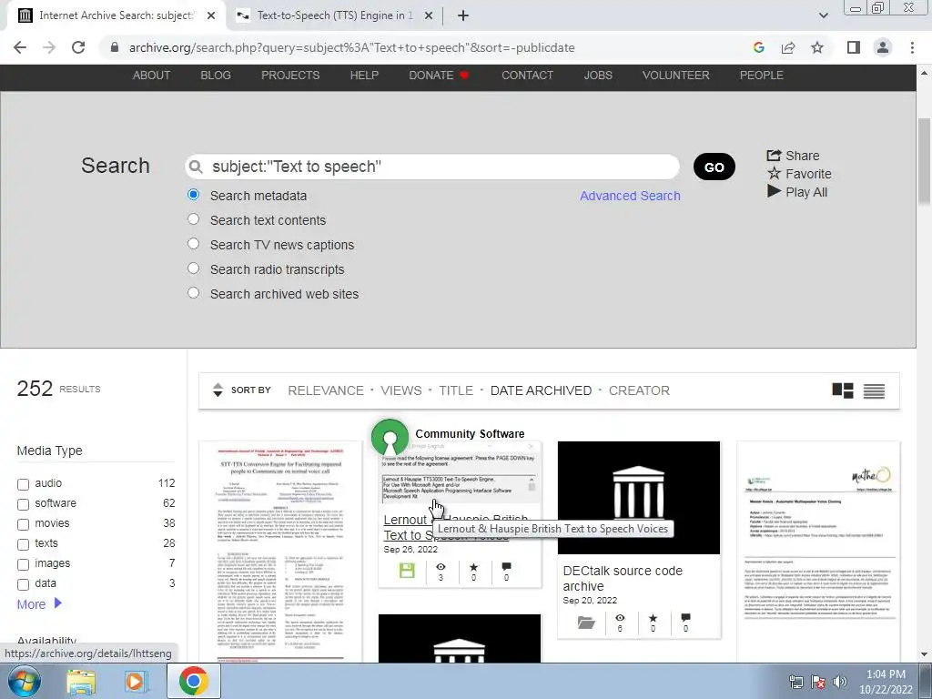Open the DONATE menu item
Screen dimensions: 932x699
pos(439,76)
